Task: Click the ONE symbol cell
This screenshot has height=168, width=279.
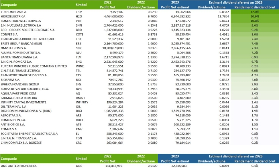Action: click(x=79, y=166)
